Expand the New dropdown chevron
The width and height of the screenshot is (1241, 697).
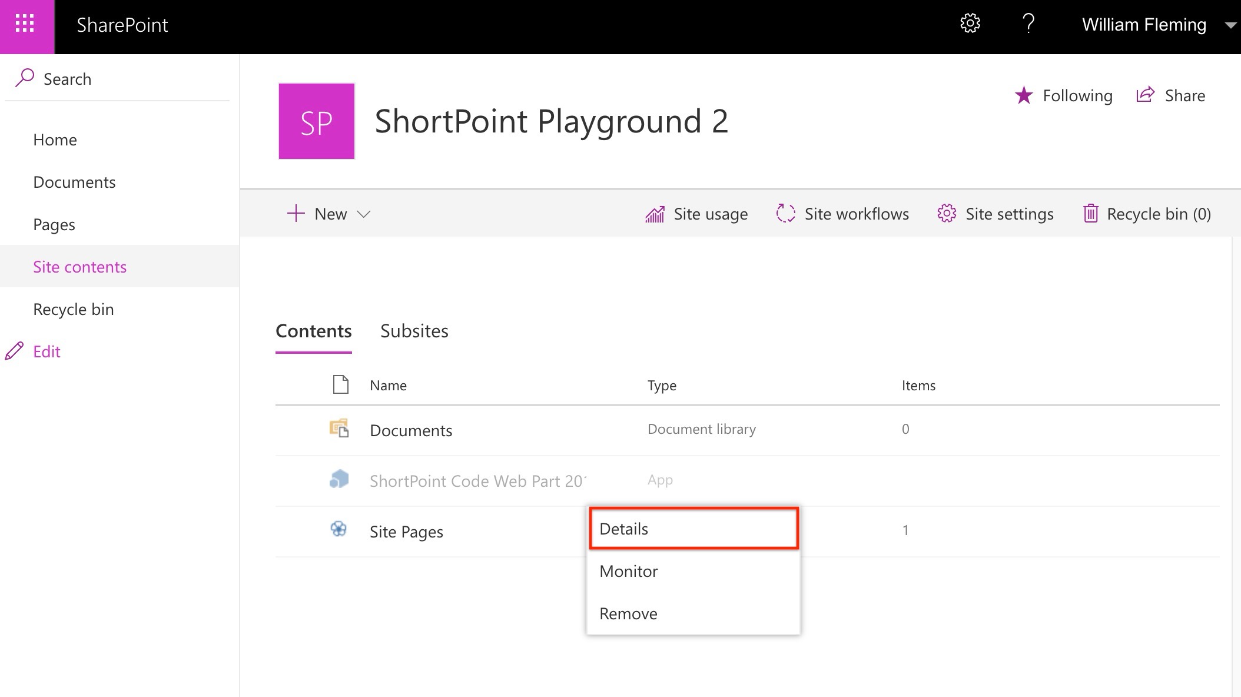364,214
